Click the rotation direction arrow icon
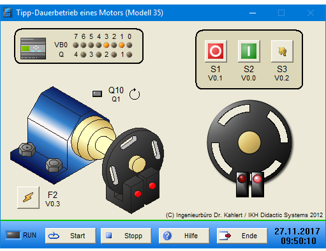 [135, 94]
